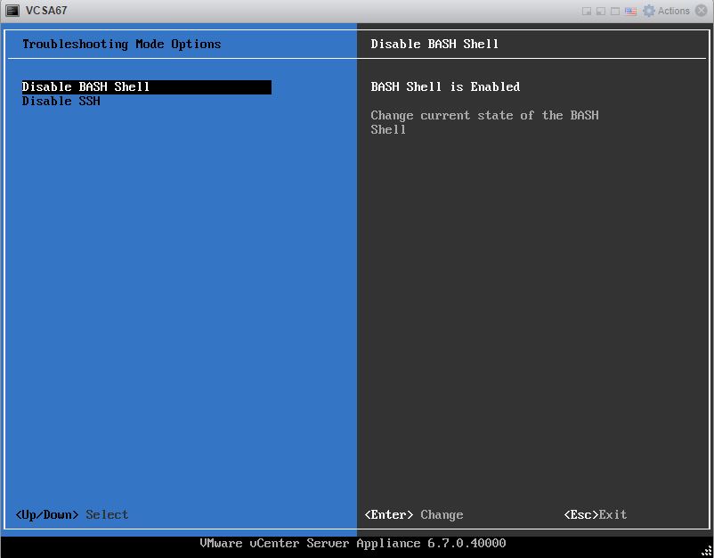Select the medium console window size icon
This screenshot has width=714, height=558.
[601, 12]
